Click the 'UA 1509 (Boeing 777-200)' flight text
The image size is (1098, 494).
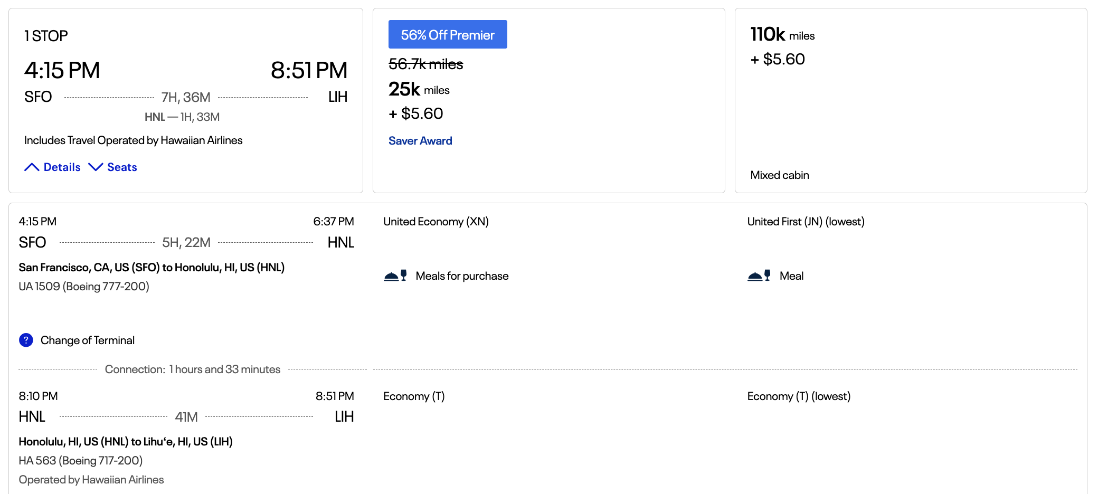pyautogui.click(x=84, y=287)
